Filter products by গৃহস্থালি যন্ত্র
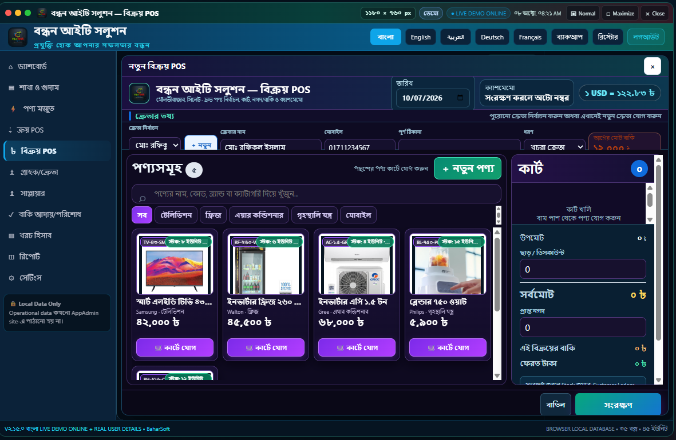This screenshot has width=676, height=440. coord(314,215)
